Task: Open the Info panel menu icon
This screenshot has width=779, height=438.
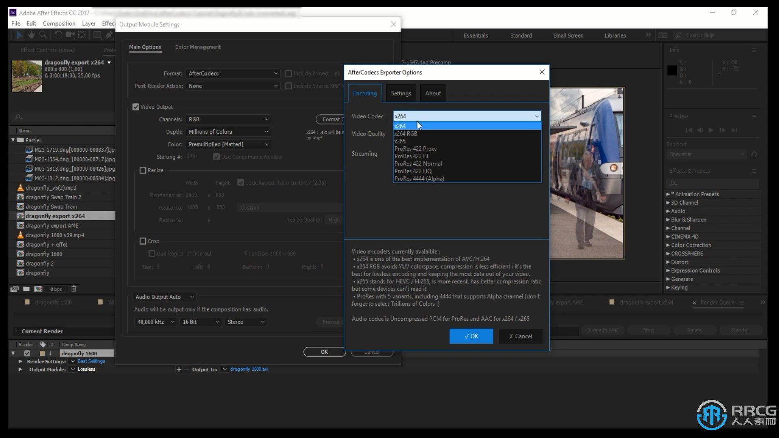Action: point(754,50)
